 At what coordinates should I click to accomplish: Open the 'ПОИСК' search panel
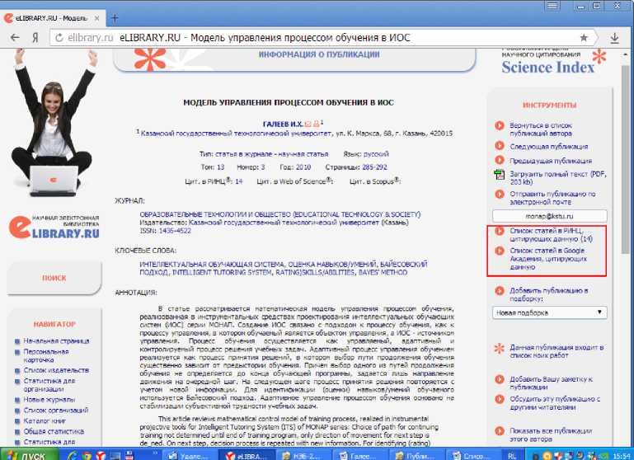(x=54, y=278)
